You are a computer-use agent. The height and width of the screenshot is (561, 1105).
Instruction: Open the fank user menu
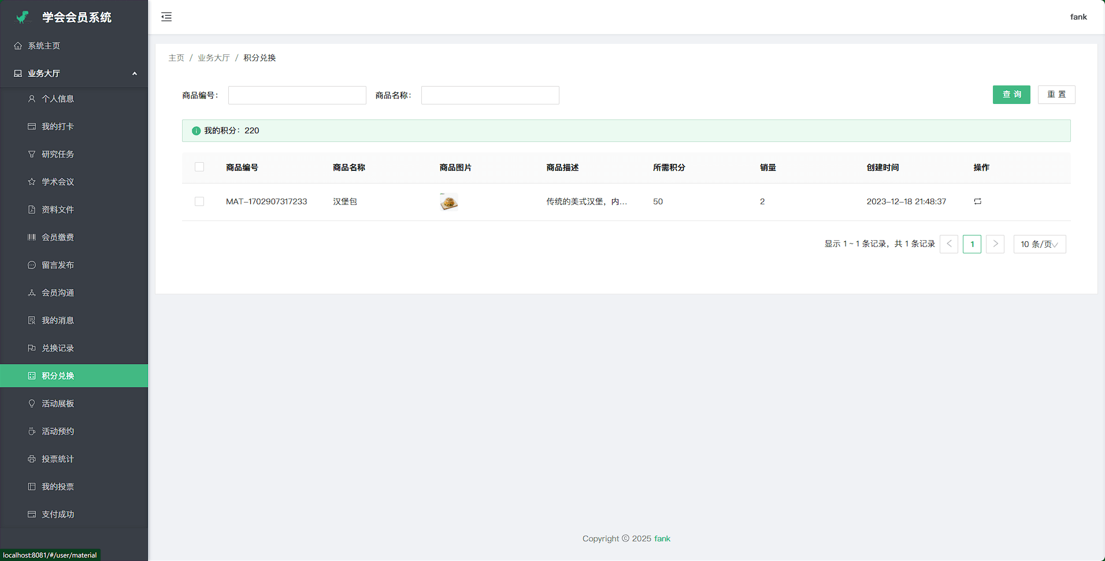coord(1078,17)
